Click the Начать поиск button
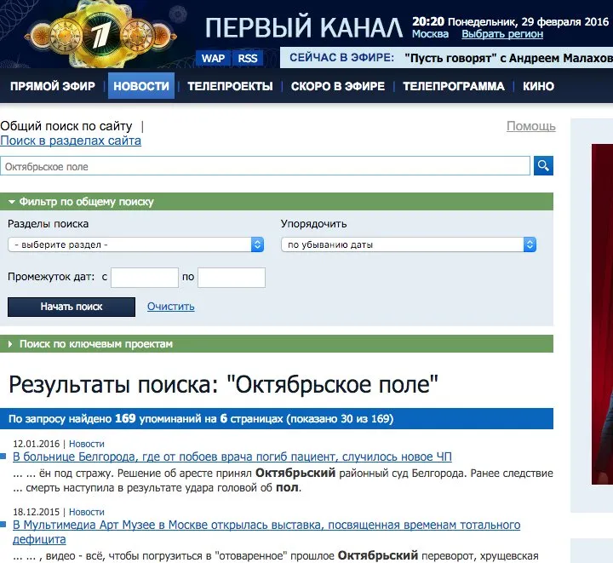This screenshot has height=563, width=613. [72, 307]
